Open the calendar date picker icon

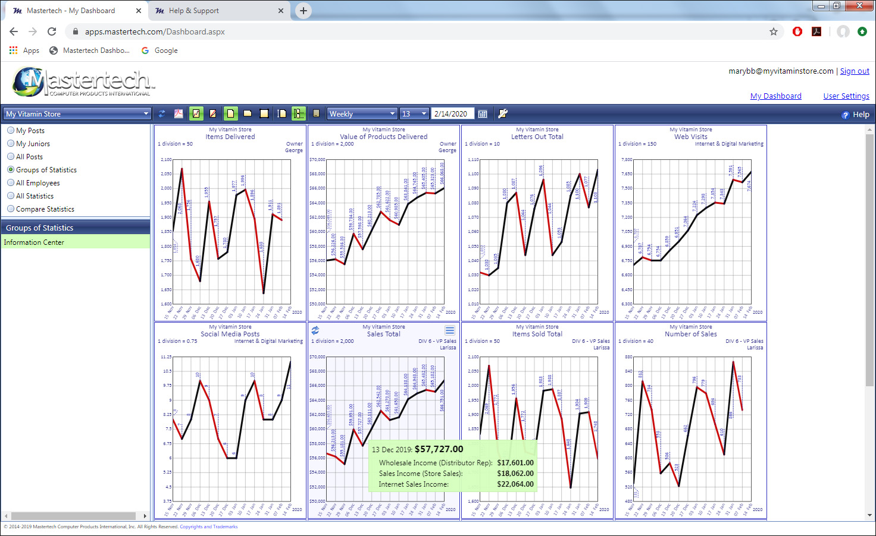pyautogui.click(x=483, y=113)
